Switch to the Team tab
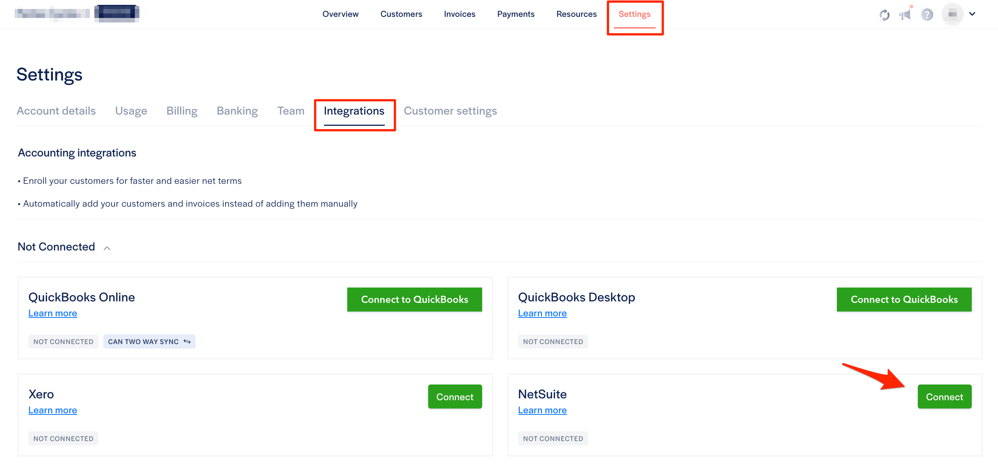 click(291, 111)
